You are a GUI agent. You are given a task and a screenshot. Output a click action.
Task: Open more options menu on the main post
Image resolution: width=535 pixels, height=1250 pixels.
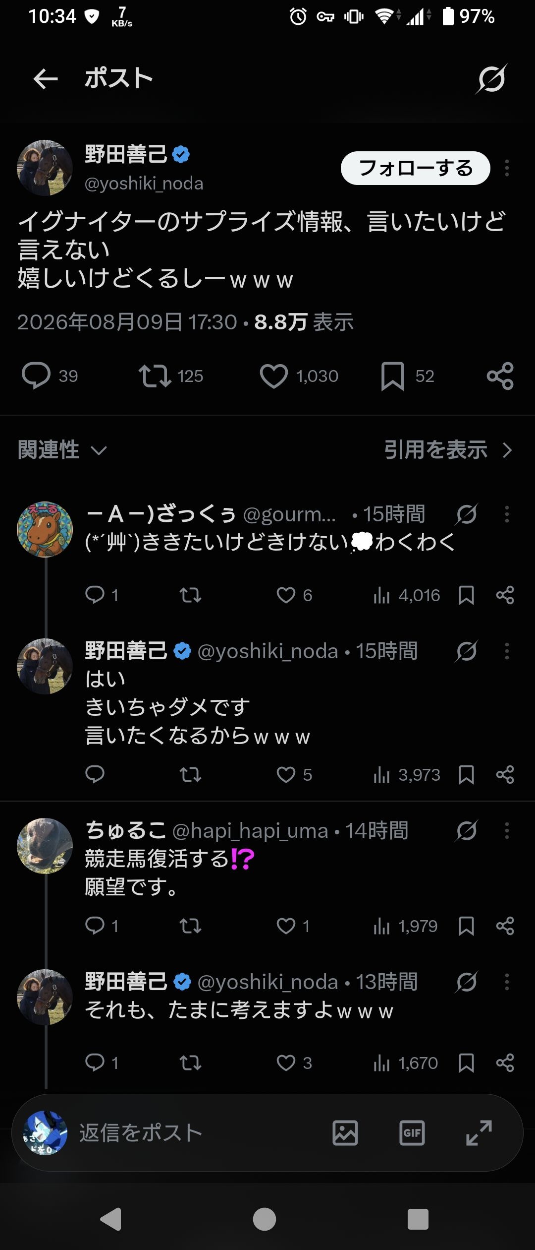click(x=507, y=168)
